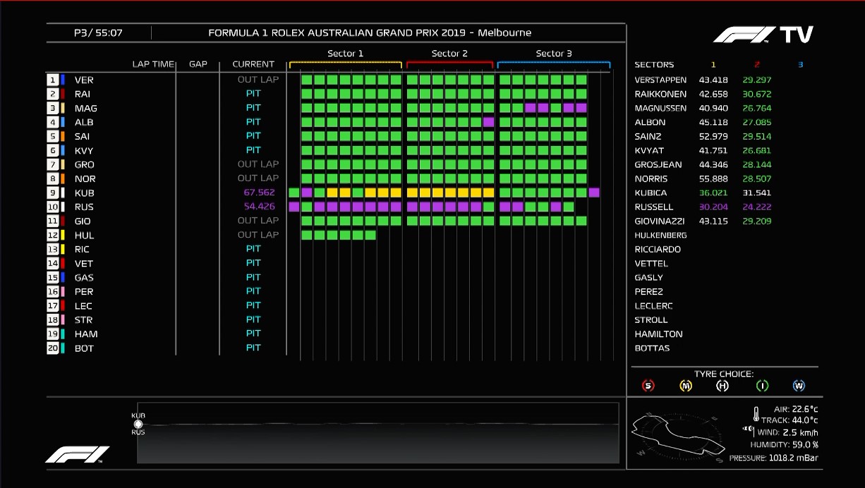Click the GAP column header

198,64
